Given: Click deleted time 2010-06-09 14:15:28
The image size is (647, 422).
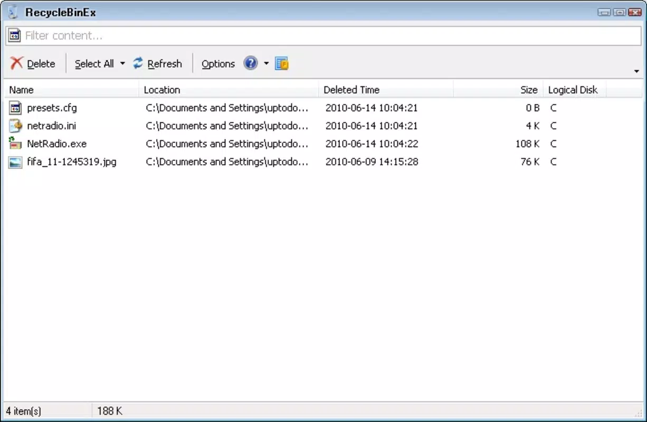Looking at the screenshot, I should point(372,161).
